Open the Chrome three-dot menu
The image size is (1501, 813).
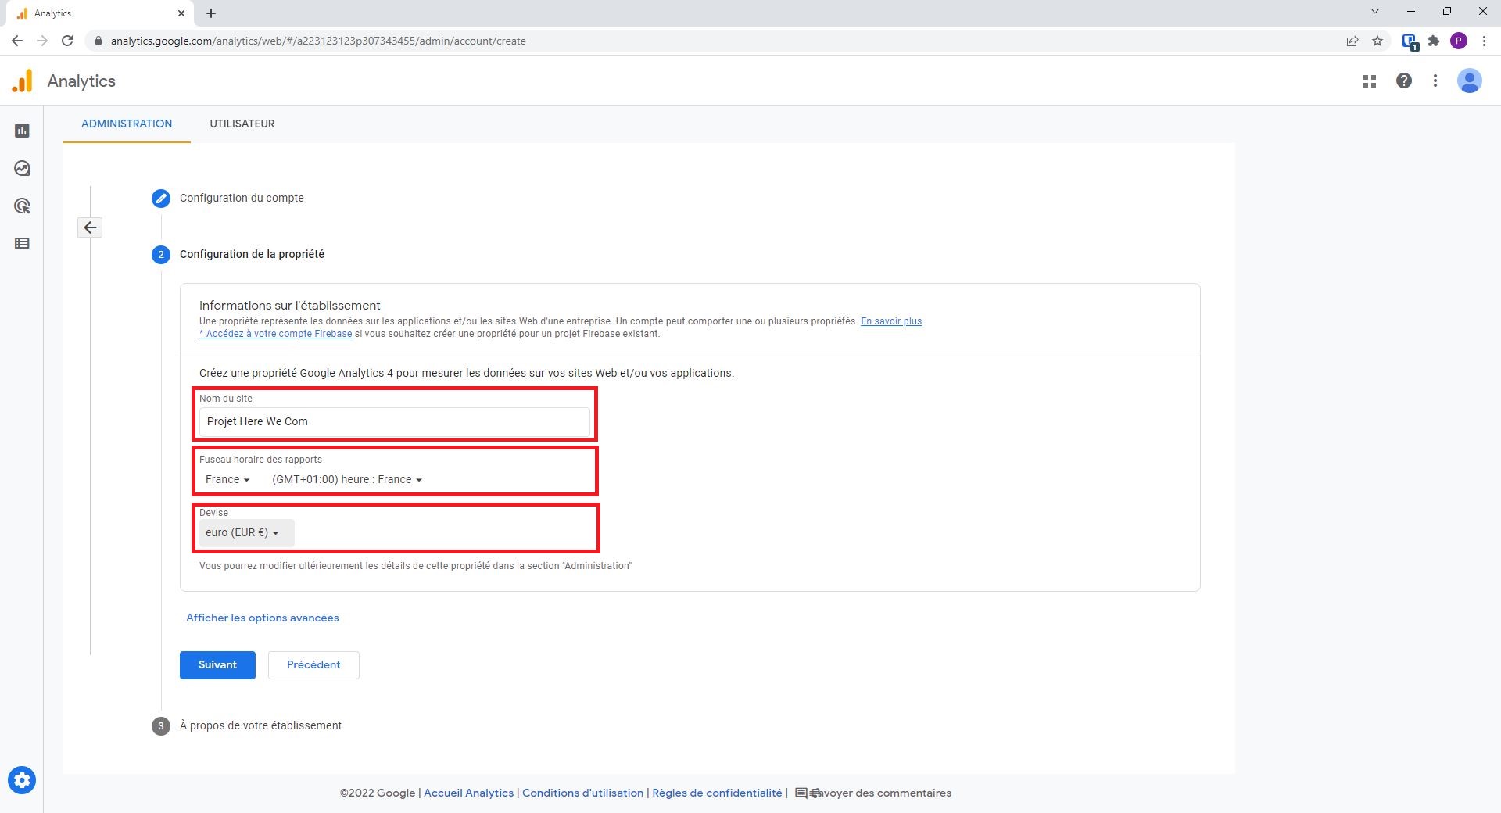pyautogui.click(x=1484, y=41)
